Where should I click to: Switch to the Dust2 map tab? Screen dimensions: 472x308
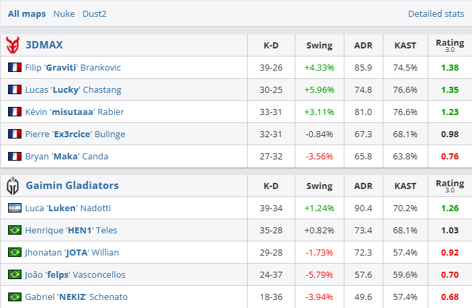point(95,13)
